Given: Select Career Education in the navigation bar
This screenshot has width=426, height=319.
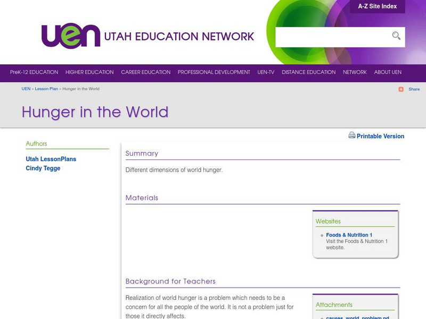Looking at the screenshot, I should (146, 72).
